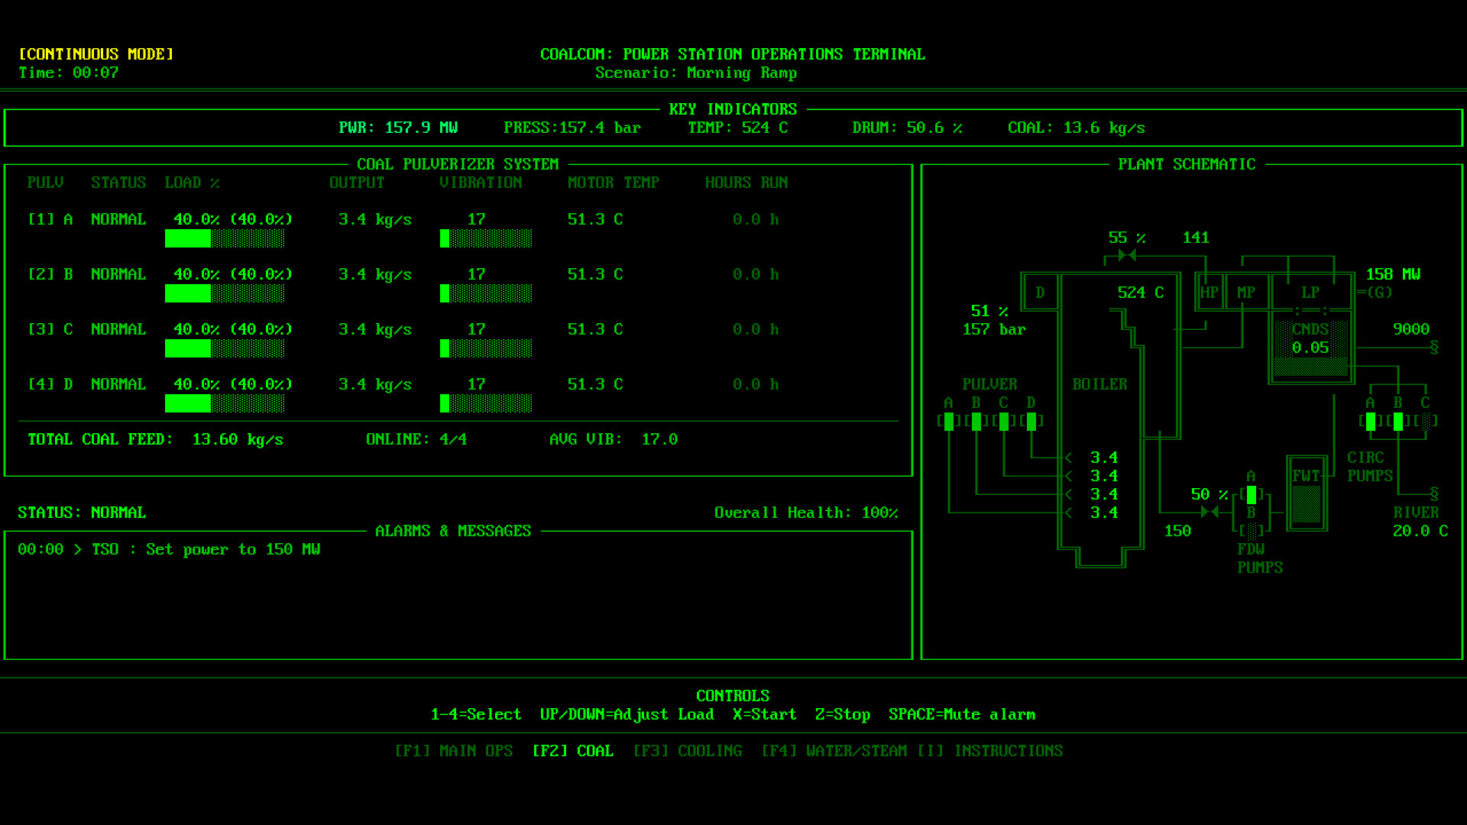
Task: Toggle pulverizer A indicator in schematic
Action: [949, 421]
